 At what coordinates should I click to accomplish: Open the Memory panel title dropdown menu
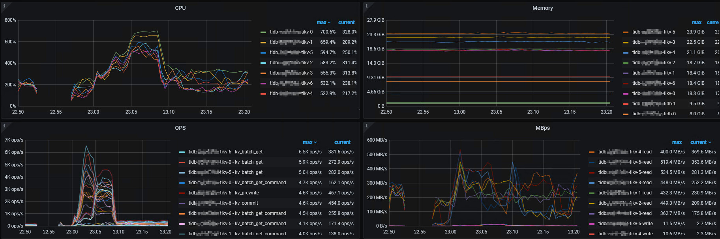coord(542,8)
